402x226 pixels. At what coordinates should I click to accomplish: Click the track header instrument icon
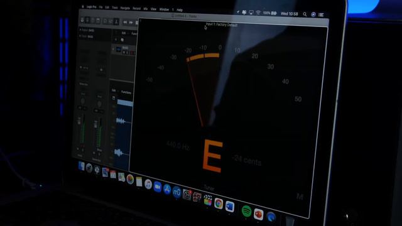[119, 49]
